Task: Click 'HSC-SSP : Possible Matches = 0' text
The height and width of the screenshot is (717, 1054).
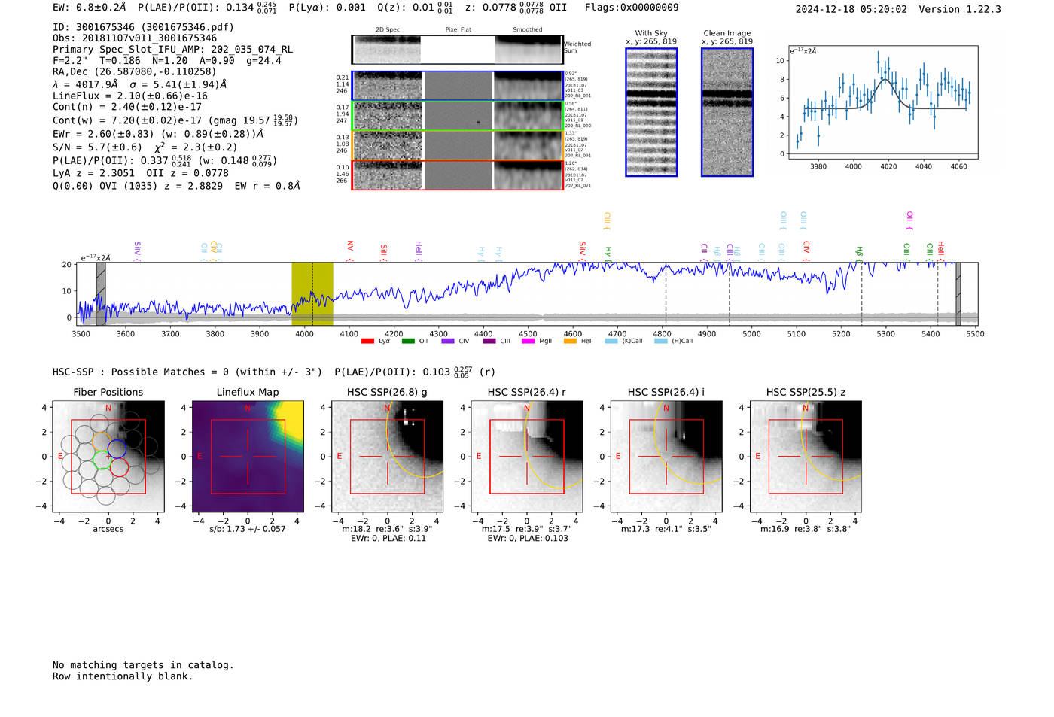Action: (141, 372)
